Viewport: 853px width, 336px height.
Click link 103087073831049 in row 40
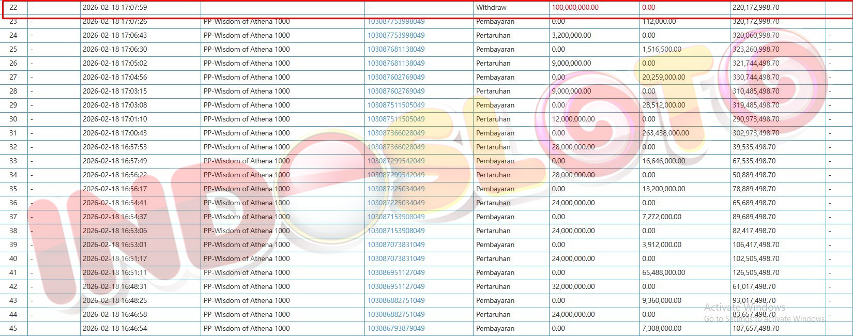(x=396, y=258)
